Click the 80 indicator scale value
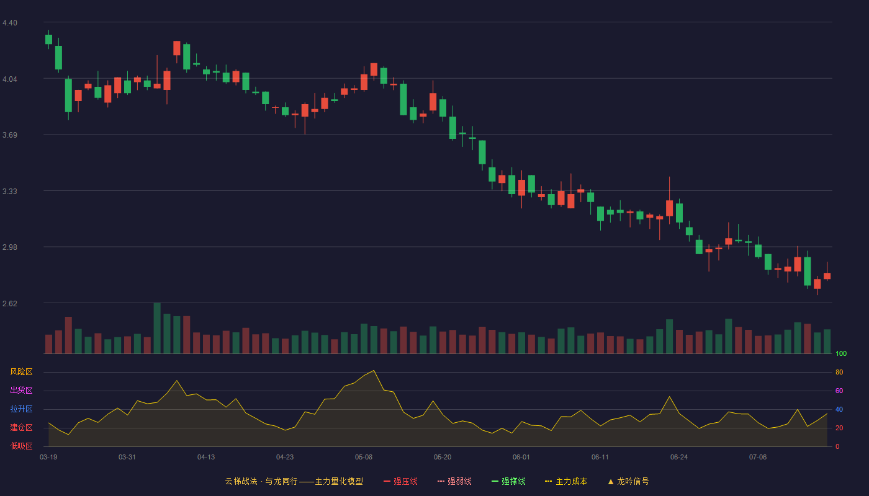Viewport: 869px width, 496px height. 839,373
